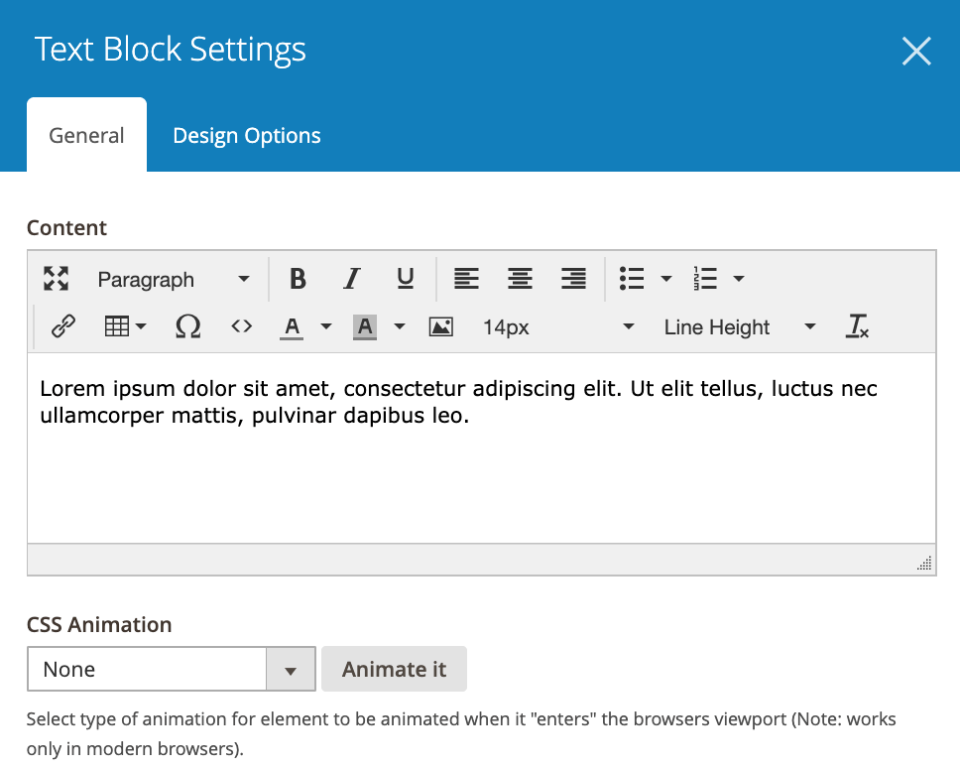Click the Animate it button
Screen dimensions: 960x769
[395, 669]
